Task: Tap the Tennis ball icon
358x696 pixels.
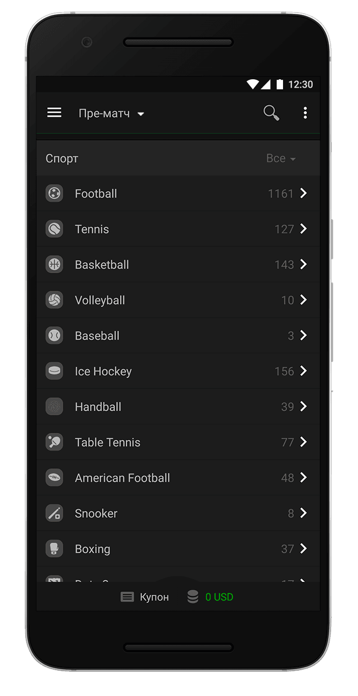Action: tap(54, 229)
